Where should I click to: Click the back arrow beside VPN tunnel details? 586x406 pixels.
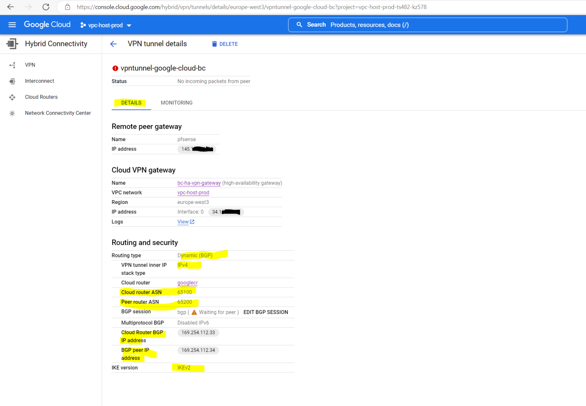tap(113, 43)
